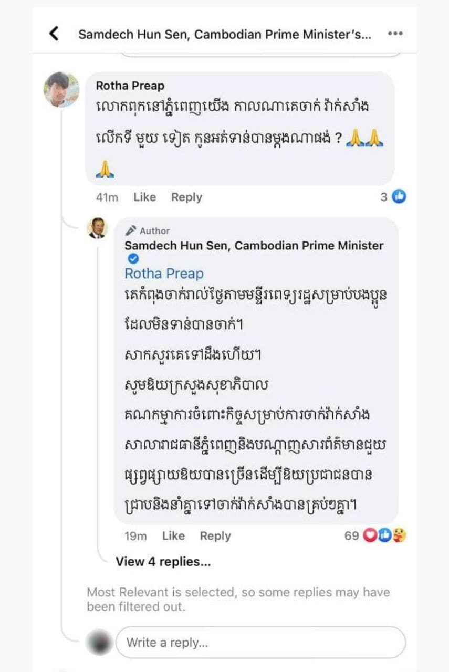This screenshot has height=672, width=449.
Task: Tap the back arrow icon
Action: 54,34
